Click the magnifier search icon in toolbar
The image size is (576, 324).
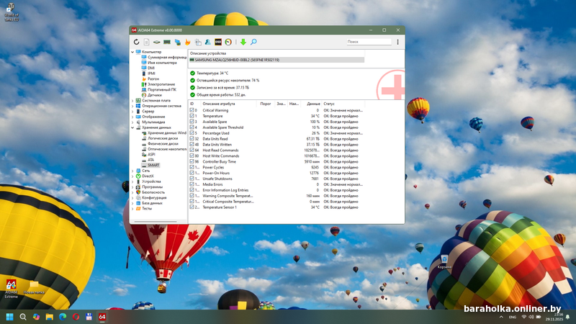253,42
